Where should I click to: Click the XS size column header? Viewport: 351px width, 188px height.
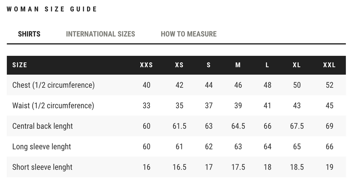[x=179, y=65]
